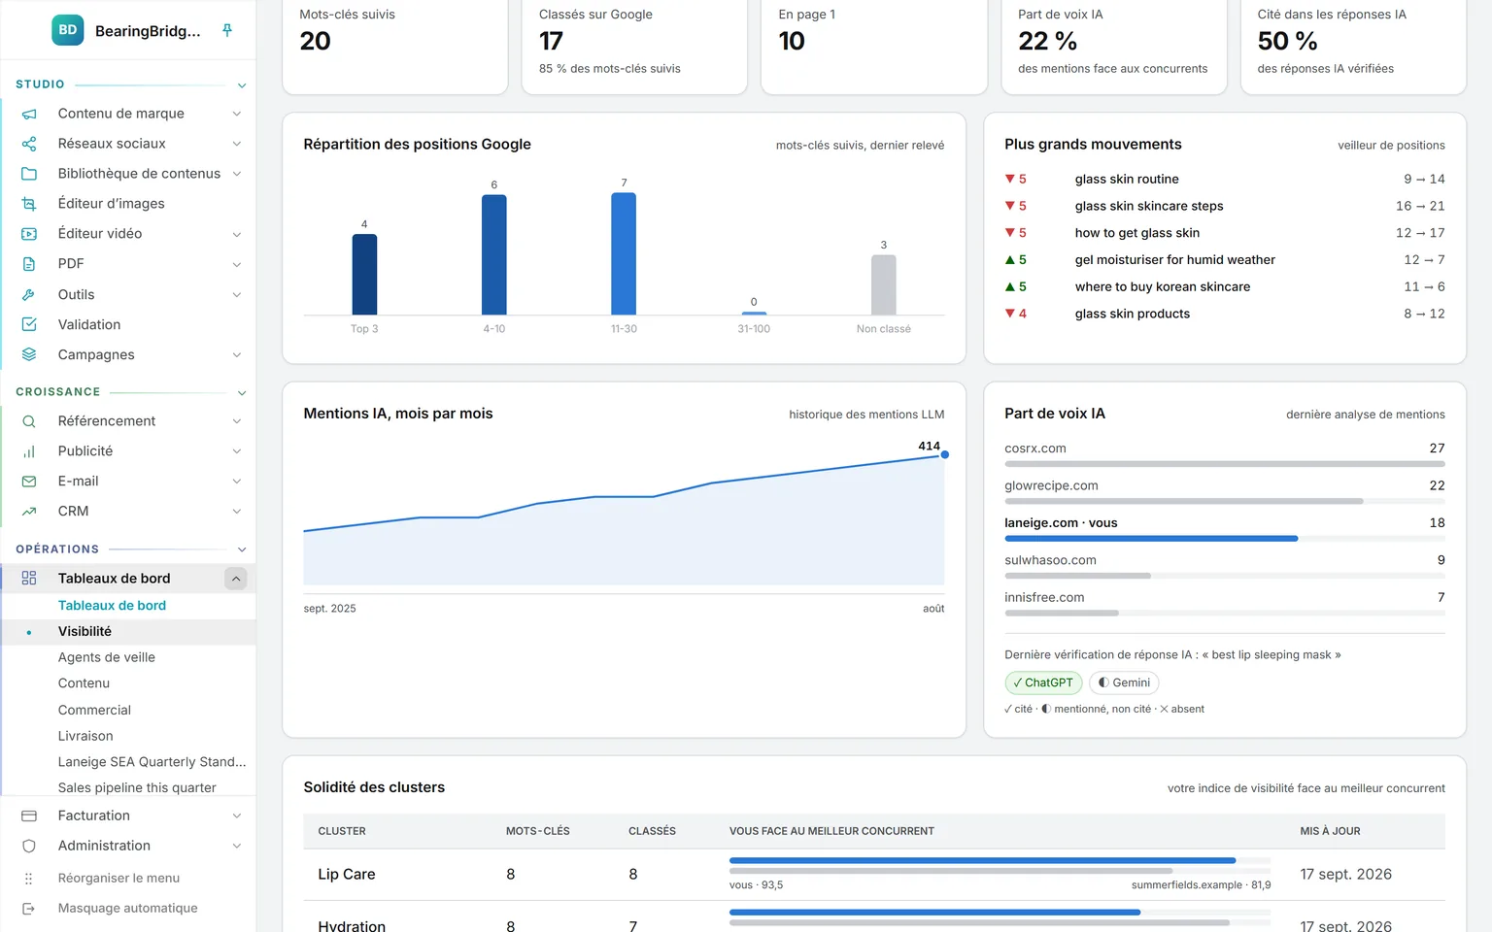Click the 414 data point on chart
The height and width of the screenshot is (932, 1492).
pos(944,454)
